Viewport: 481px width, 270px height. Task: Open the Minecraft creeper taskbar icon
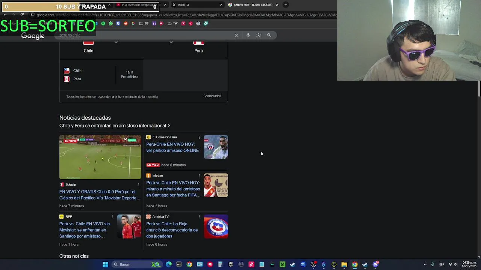point(282,264)
